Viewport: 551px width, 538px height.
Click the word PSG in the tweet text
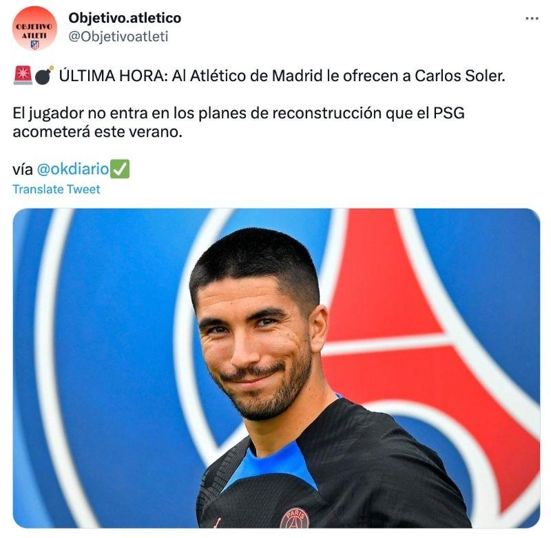449,113
